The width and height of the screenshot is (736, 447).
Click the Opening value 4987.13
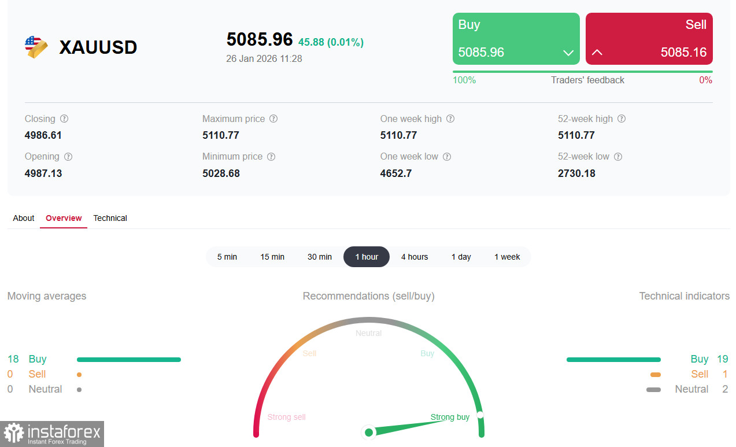[x=43, y=173]
